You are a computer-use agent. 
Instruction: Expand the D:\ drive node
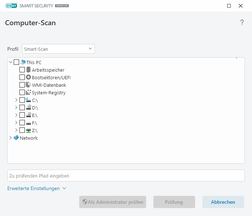coord(16,107)
